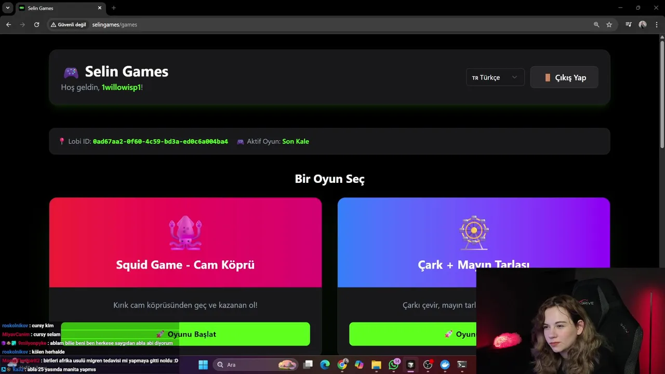This screenshot has width=665, height=374.
Task: Click the Selin Games heading
Action: tap(127, 71)
